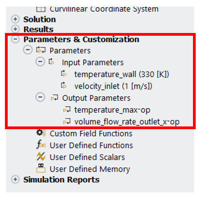Viewport: 199px width, 199px height.
Task: Click the User Defined Scalars icon
Action: [41, 157]
